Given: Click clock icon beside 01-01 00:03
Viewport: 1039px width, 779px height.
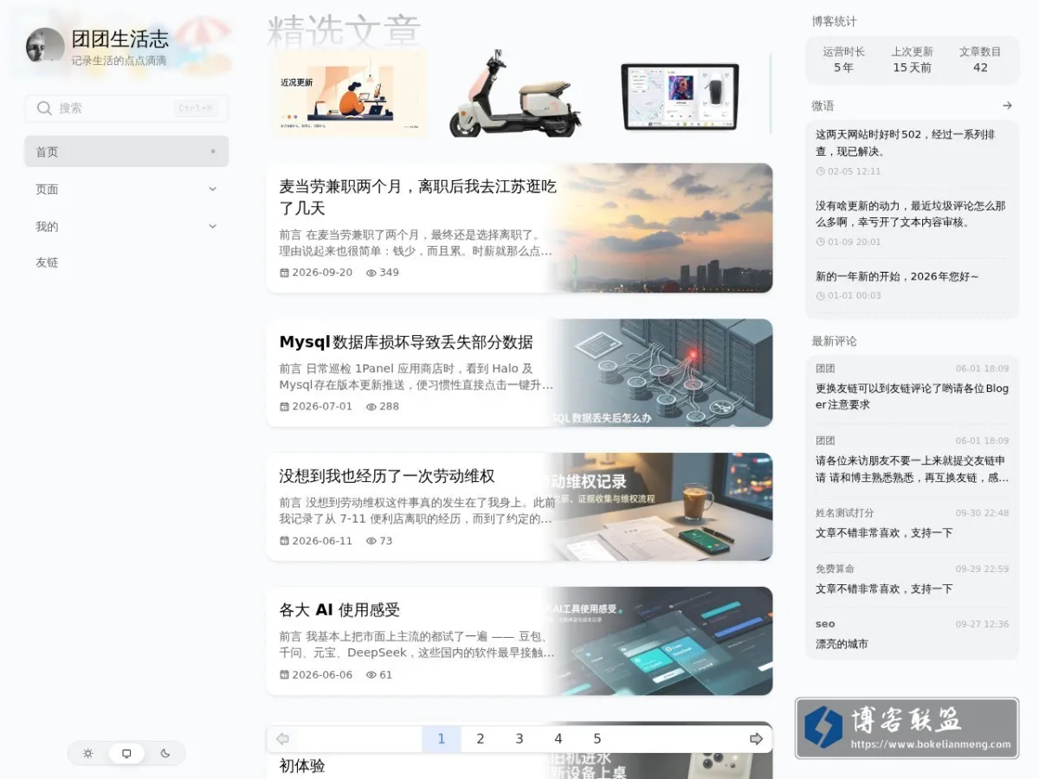Looking at the screenshot, I should click(x=820, y=296).
